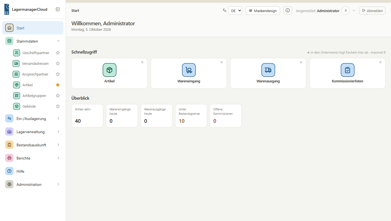Click the Lagerverwaltung warehouse icon
Image resolution: width=391 pixels, height=221 pixels.
pyautogui.click(x=9, y=132)
